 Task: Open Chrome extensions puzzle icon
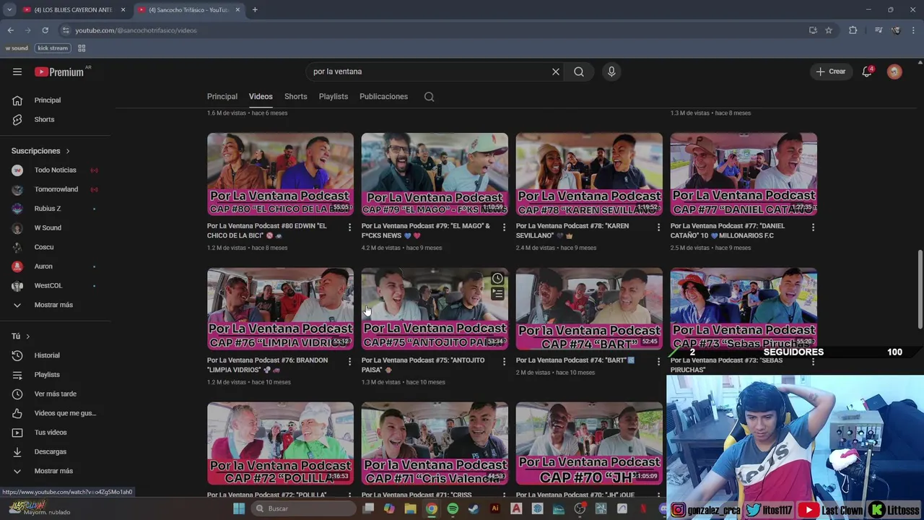pyautogui.click(x=853, y=30)
